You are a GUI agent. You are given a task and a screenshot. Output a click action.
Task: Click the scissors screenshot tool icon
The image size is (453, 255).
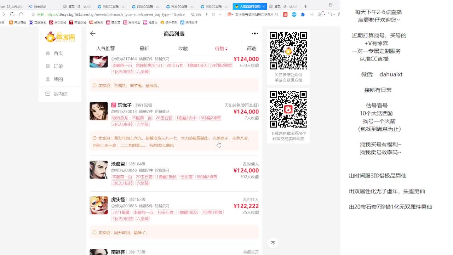pos(320,15)
